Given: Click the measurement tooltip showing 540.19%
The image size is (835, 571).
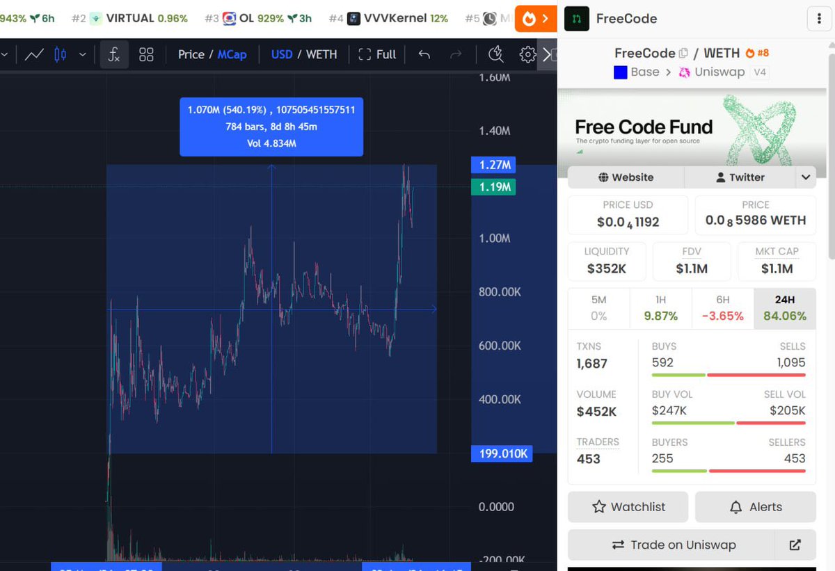Looking at the screenshot, I should pos(271,127).
